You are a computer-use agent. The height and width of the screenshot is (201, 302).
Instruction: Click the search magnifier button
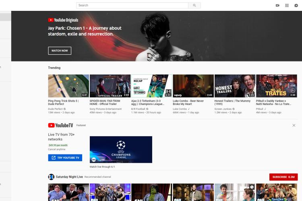[194, 5]
